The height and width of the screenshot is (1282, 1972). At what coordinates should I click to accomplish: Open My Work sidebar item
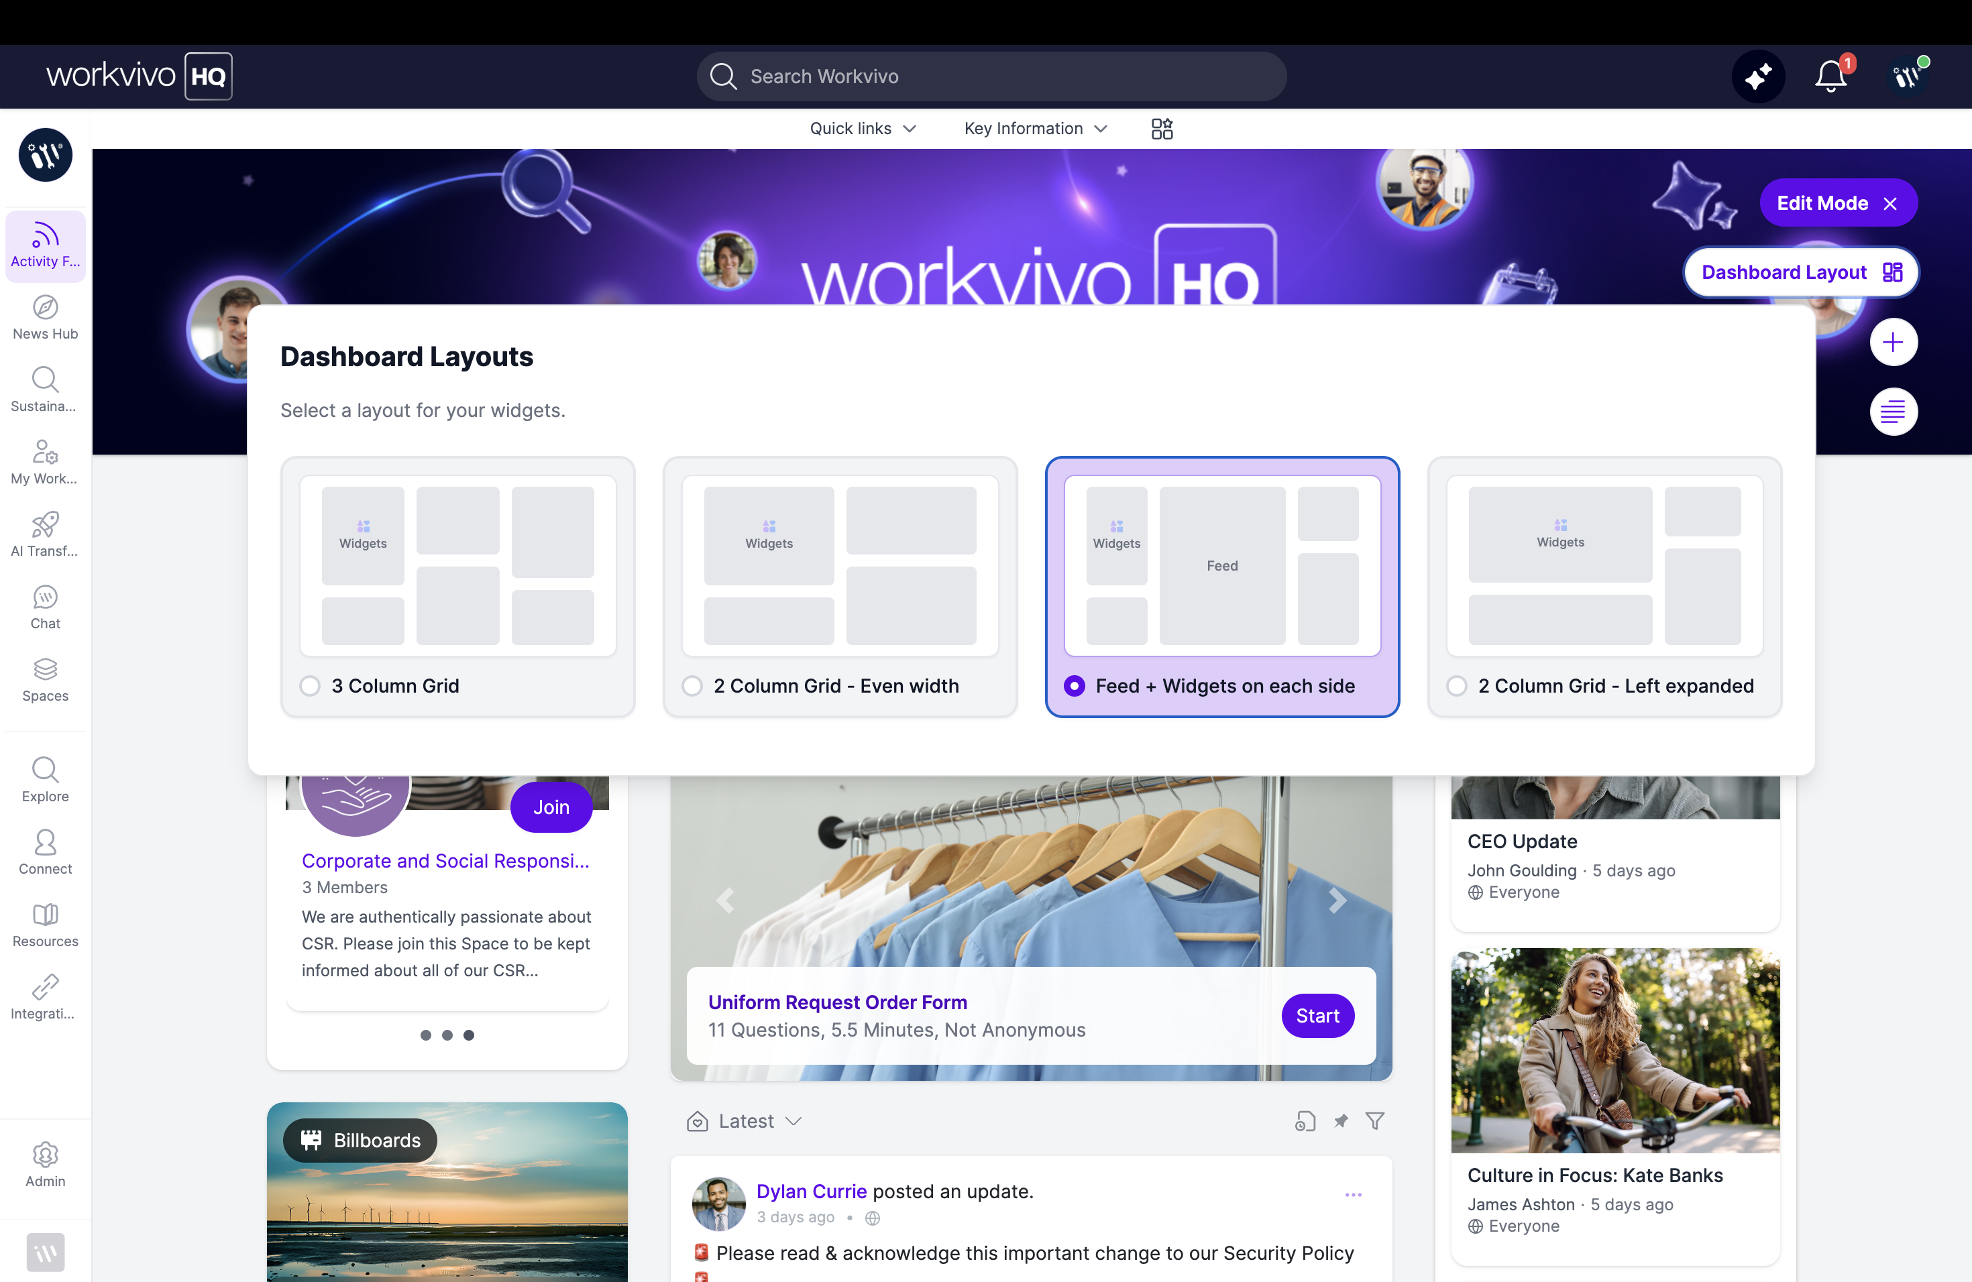pos(46,463)
